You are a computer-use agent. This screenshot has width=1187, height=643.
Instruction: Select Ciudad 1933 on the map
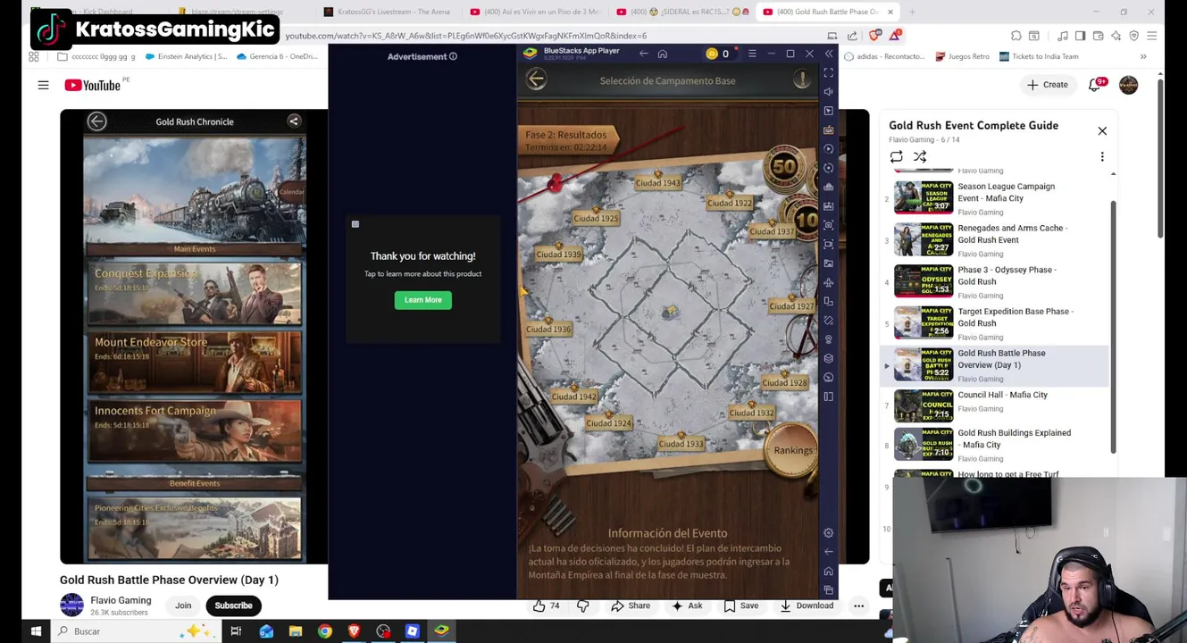coord(680,443)
